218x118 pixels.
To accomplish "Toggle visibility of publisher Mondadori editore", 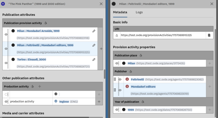I will coord(120,90).
